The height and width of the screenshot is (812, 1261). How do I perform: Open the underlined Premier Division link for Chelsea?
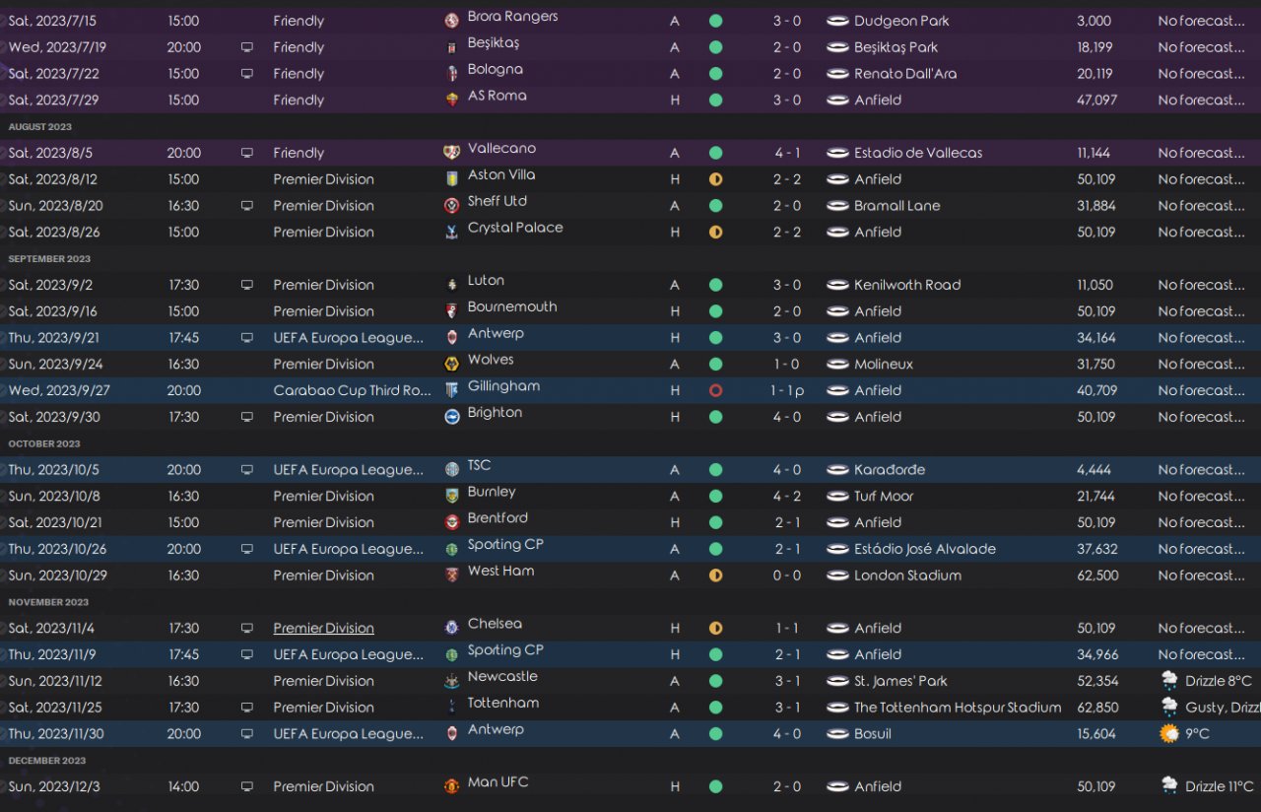pos(323,628)
